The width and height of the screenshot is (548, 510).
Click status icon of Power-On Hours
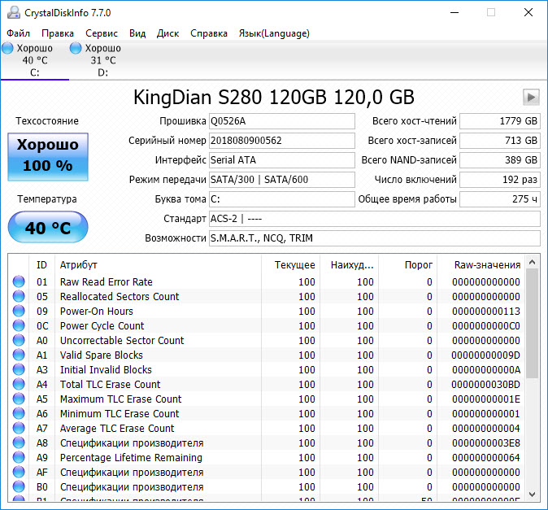19,311
